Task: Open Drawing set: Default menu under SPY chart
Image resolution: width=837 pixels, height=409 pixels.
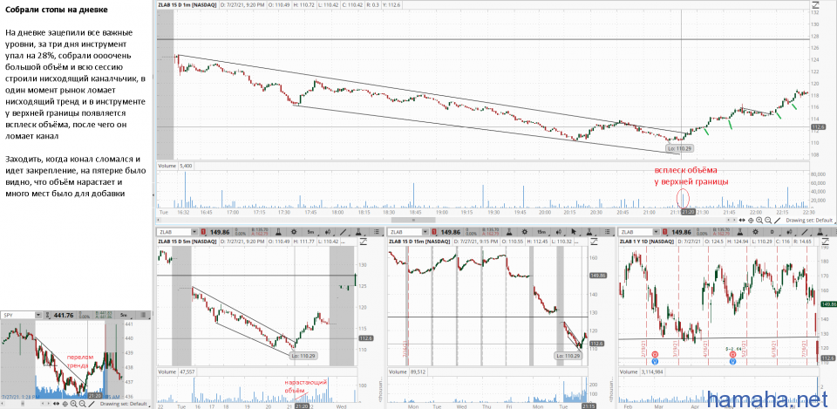Action: (124, 404)
